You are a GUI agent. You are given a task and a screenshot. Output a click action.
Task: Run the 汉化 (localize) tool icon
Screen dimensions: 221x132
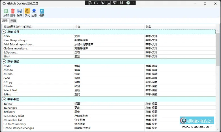(27, 13)
